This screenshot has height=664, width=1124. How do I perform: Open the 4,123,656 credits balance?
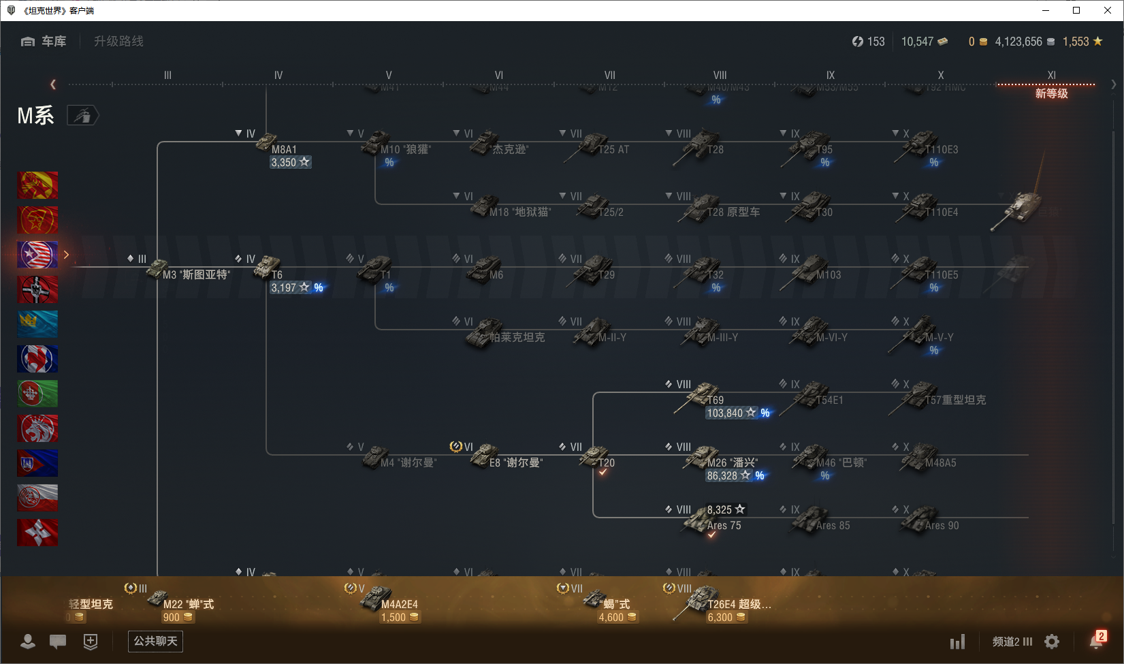[1025, 42]
